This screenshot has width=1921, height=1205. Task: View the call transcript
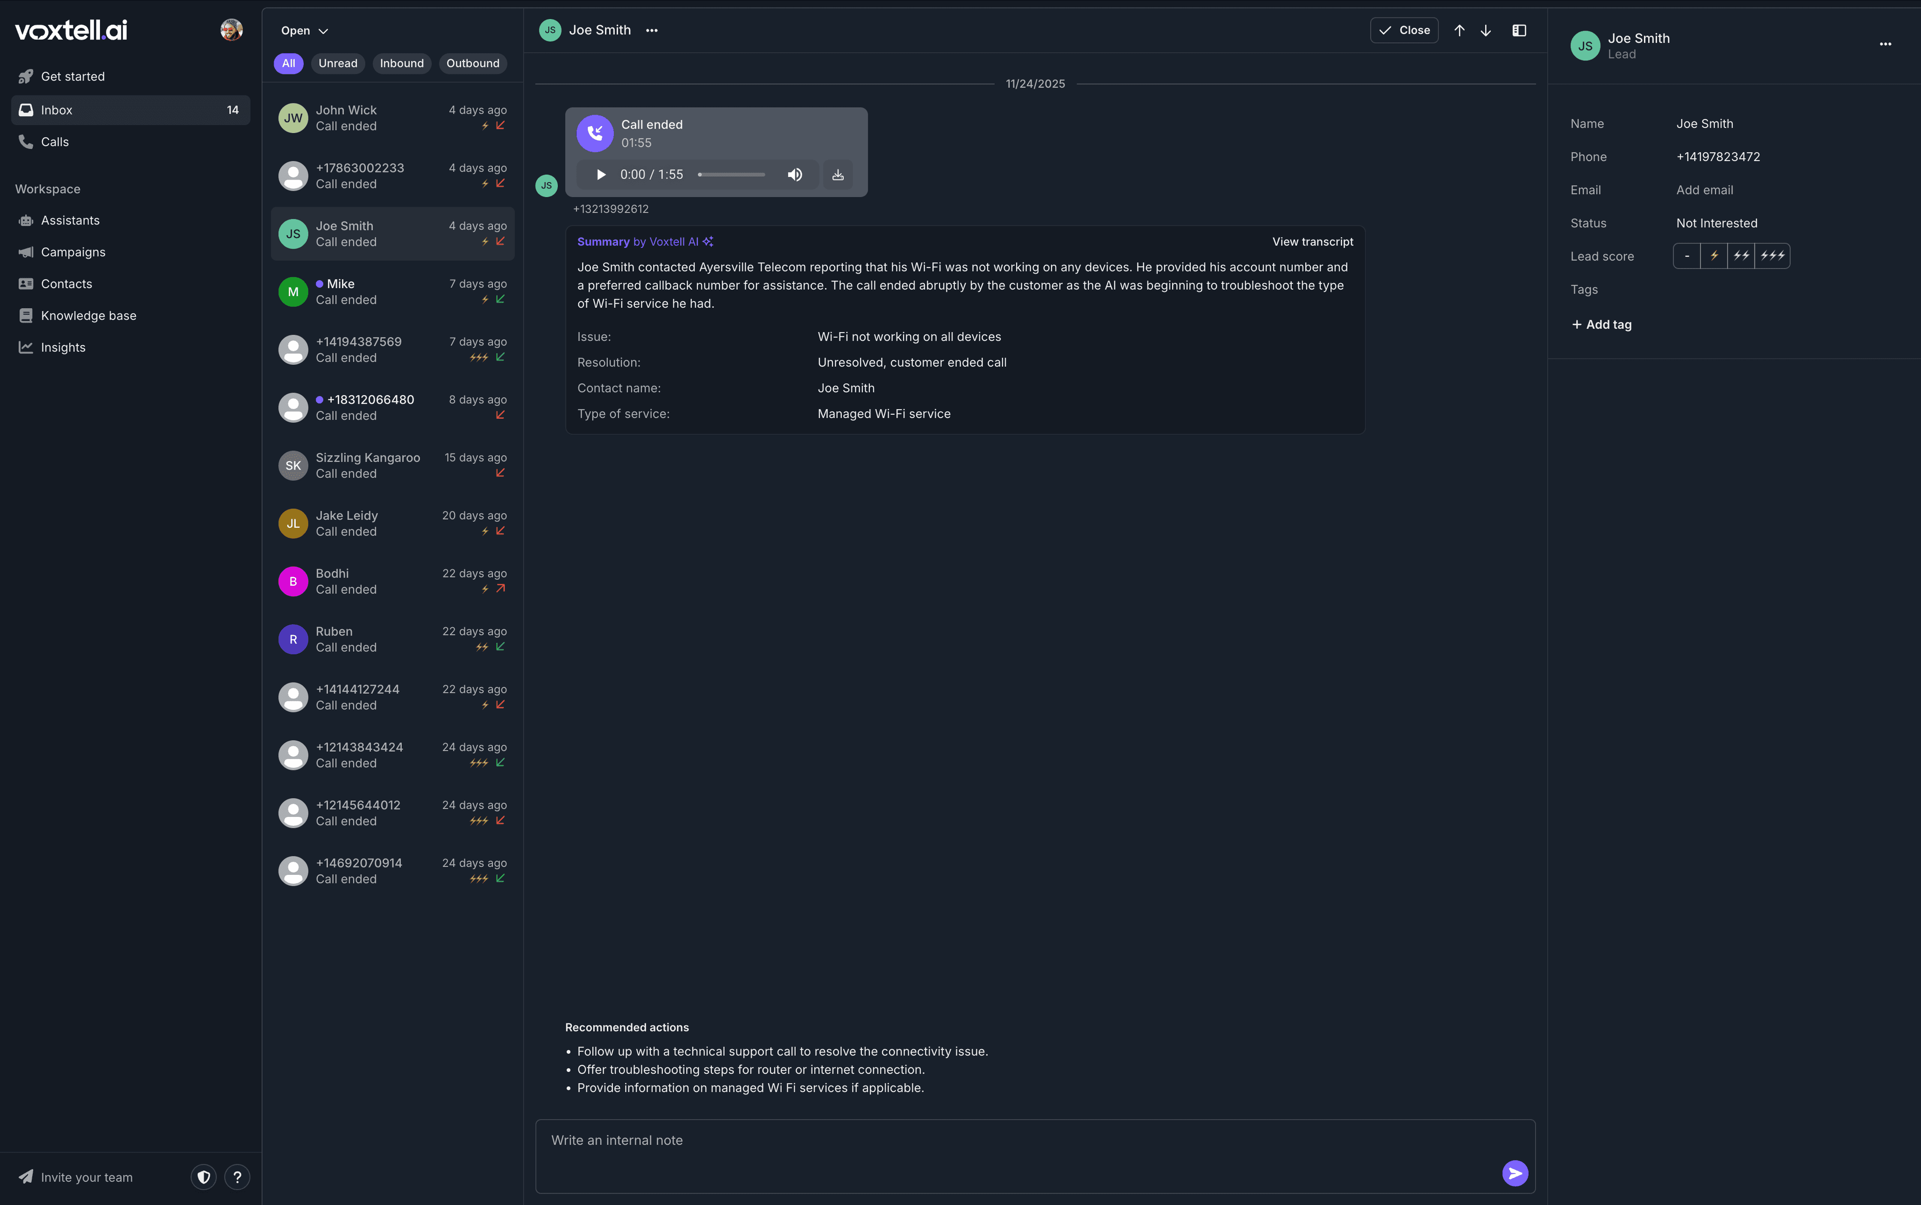click(1312, 242)
